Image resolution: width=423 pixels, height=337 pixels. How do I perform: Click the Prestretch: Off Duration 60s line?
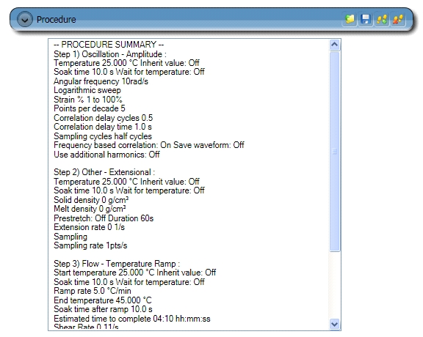pos(104,218)
